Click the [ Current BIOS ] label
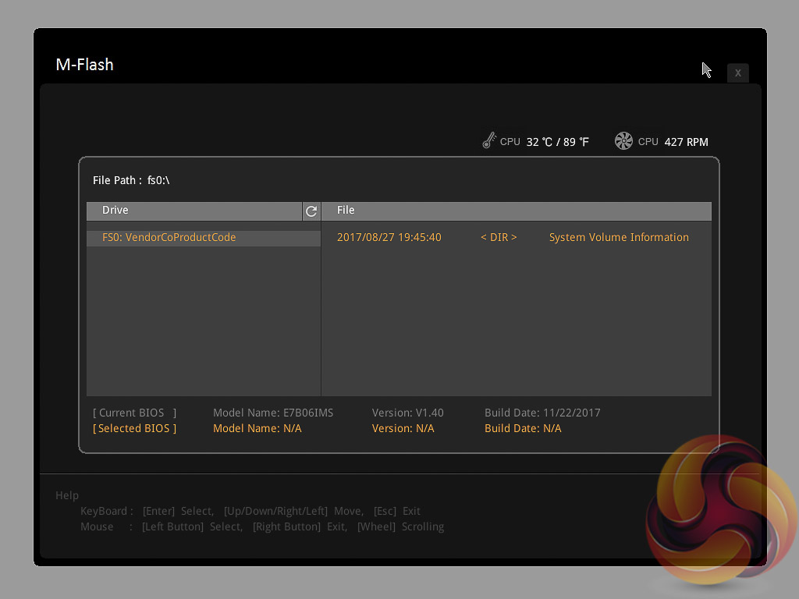Screen dimensions: 799x599 pos(135,413)
